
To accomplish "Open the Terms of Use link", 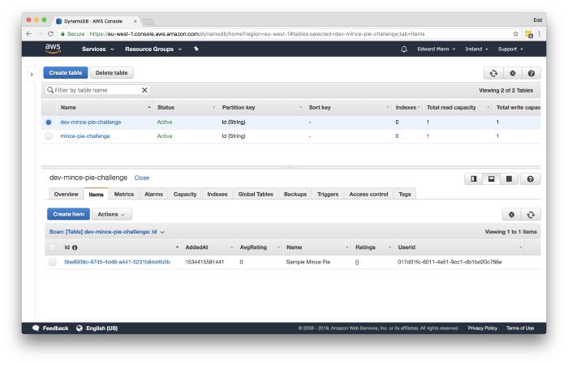I will 520,328.
